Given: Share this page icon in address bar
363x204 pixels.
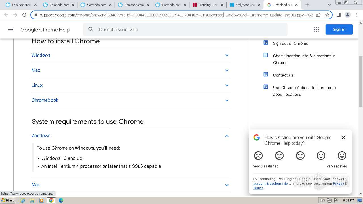Looking at the screenshot, I should click(x=318, y=15).
